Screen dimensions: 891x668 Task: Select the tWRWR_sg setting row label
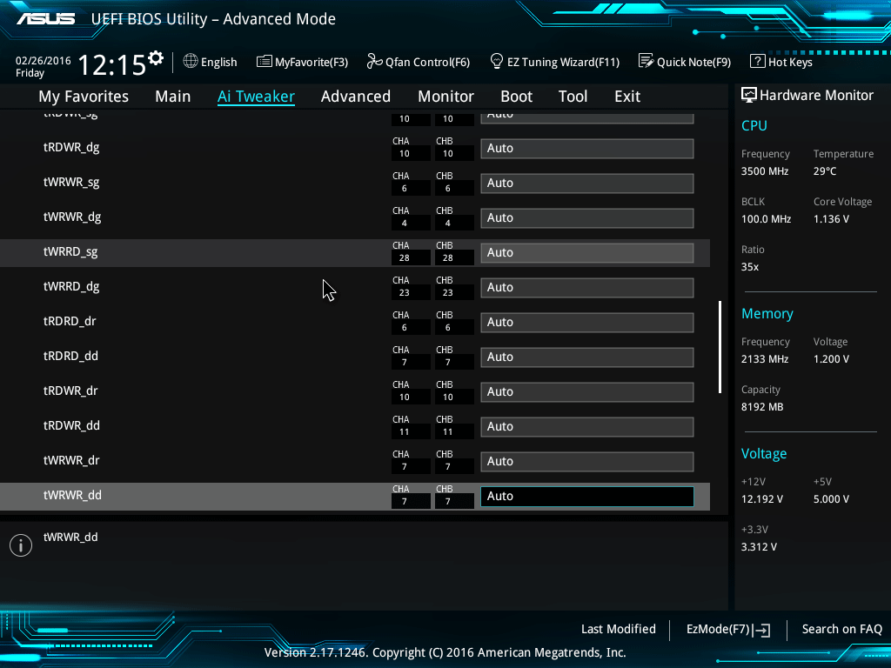(x=71, y=182)
